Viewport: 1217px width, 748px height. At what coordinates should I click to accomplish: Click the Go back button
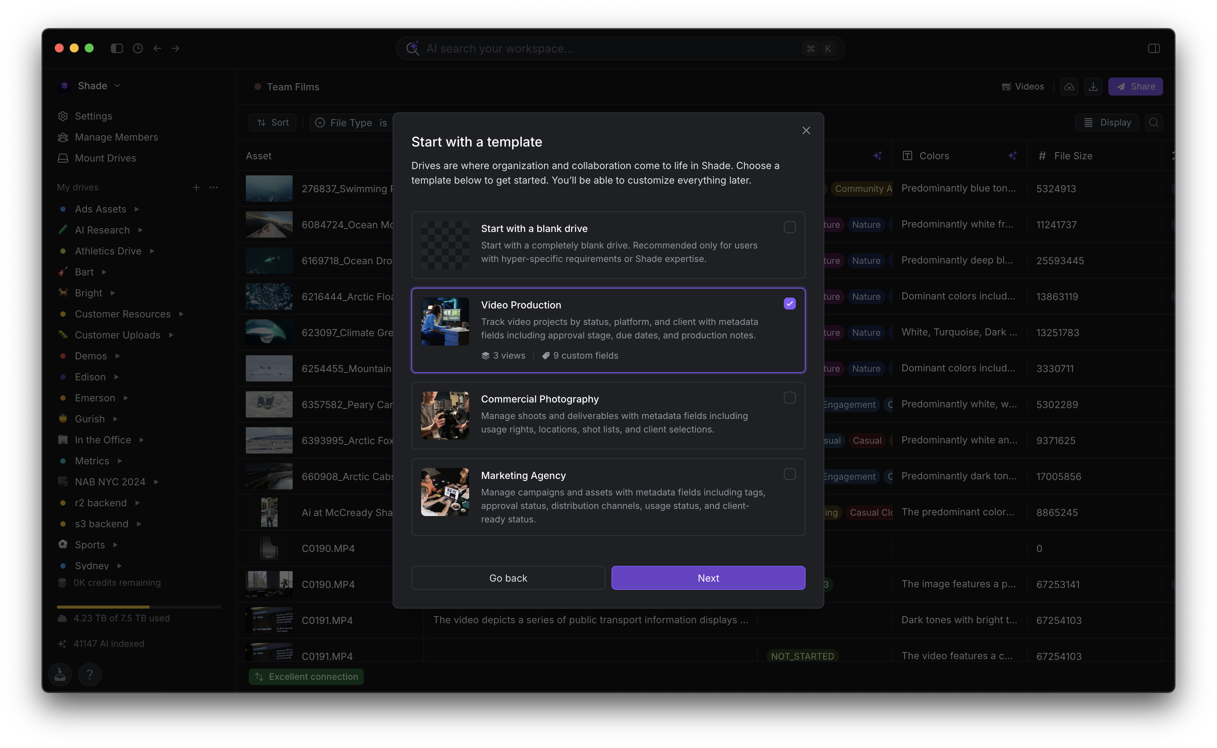(x=508, y=578)
